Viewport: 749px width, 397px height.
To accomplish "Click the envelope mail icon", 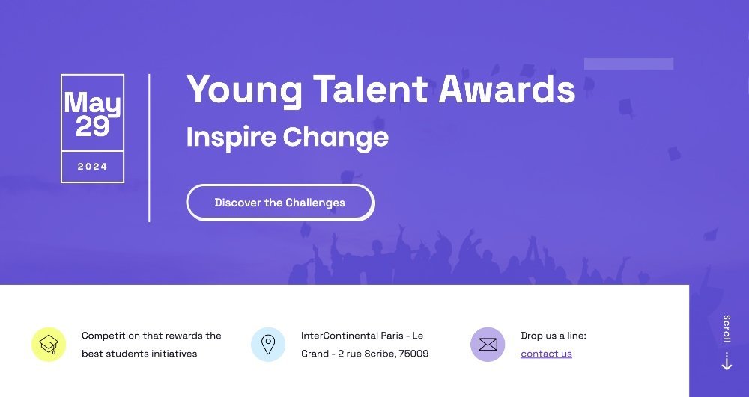I will tap(488, 345).
